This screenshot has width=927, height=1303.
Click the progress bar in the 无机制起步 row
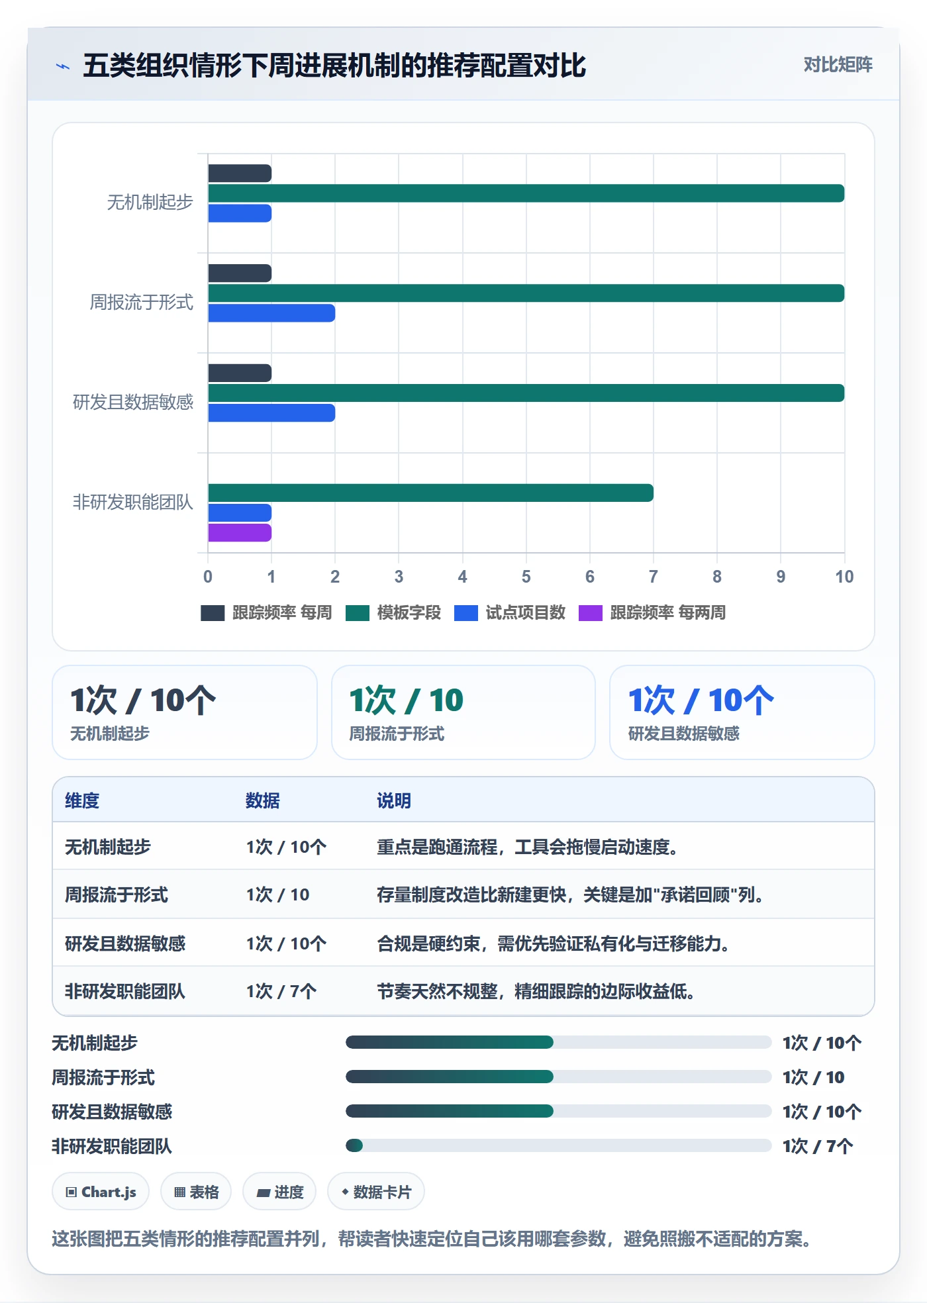pos(558,1043)
